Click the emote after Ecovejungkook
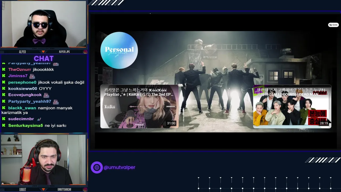The width and height of the screenshot is (341, 192). (x=46, y=95)
